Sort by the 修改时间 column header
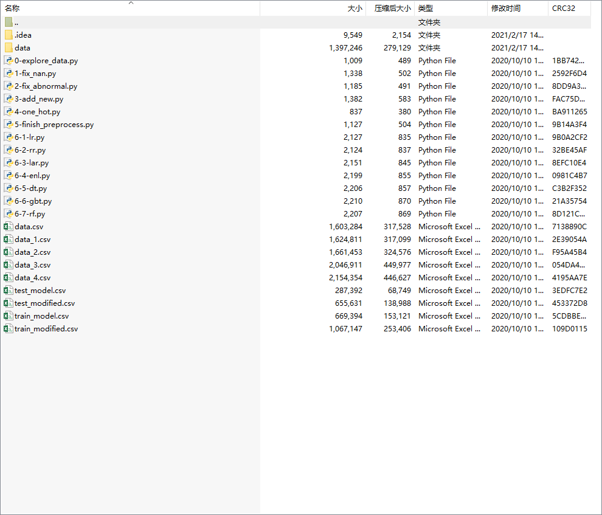 [x=518, y=9]
